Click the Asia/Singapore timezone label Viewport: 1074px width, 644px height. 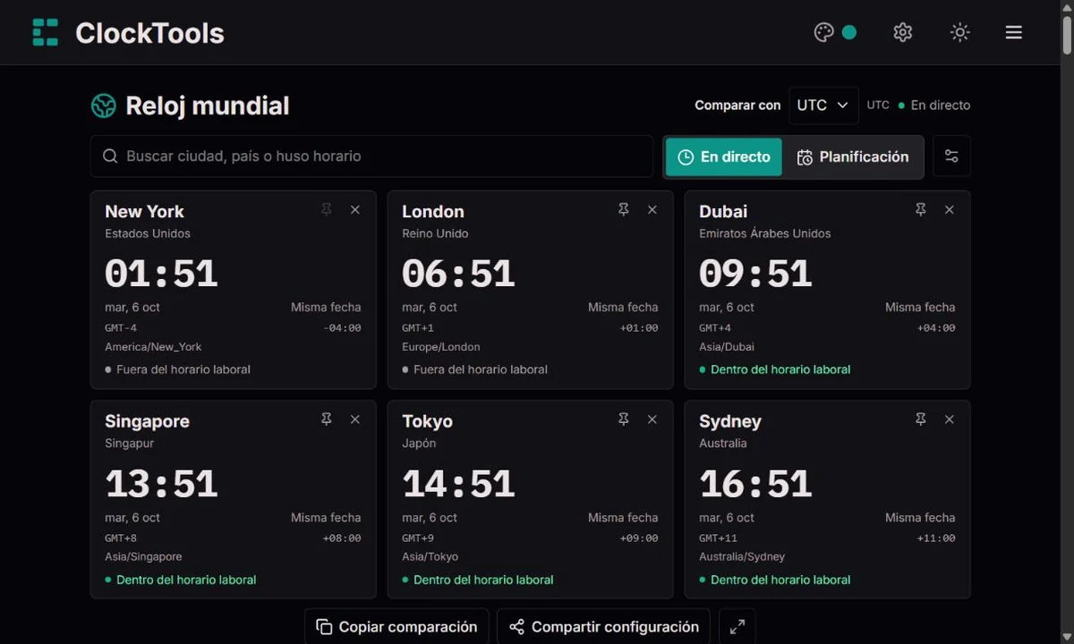[143, 556]
